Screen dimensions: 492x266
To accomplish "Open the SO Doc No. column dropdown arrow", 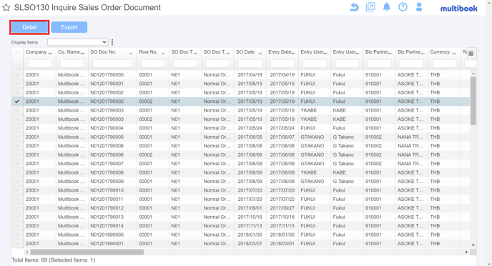I will 131,54.
